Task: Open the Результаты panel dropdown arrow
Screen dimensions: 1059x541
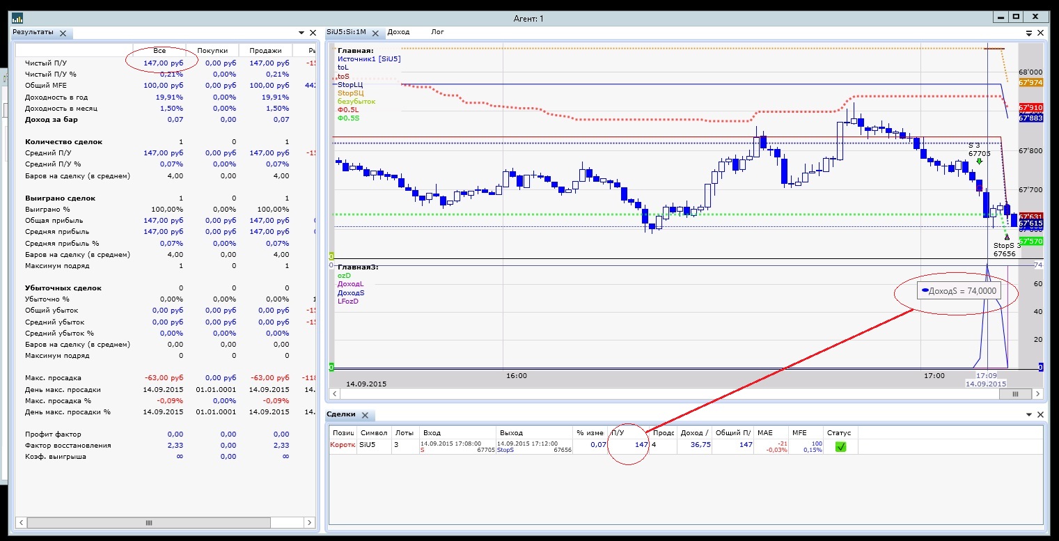Action: coord(301,33)
